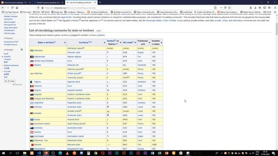The height and width of the screenshot is (156, 278).
Task: Open Visual Studio Code from taskbar
Action: coord(39,153)
